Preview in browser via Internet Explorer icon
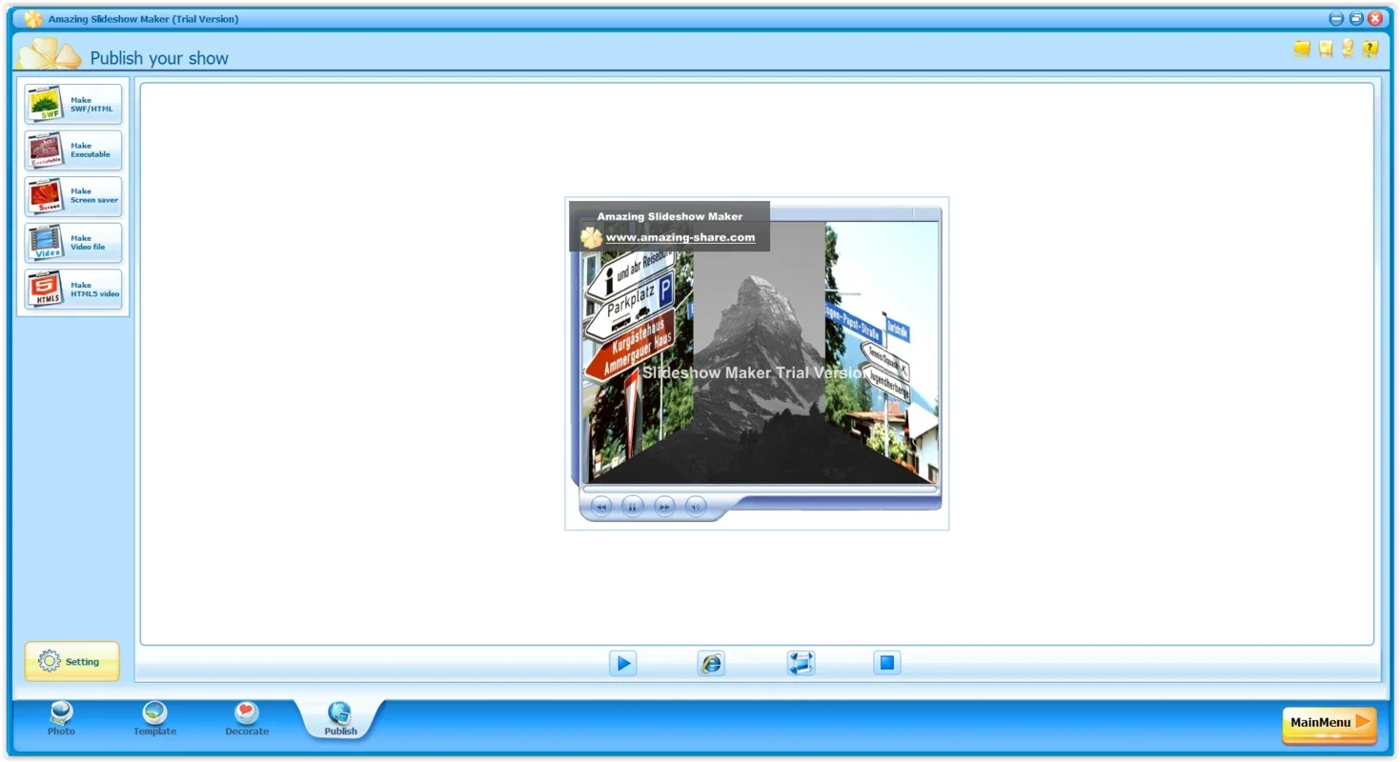 tap(711, 663)
